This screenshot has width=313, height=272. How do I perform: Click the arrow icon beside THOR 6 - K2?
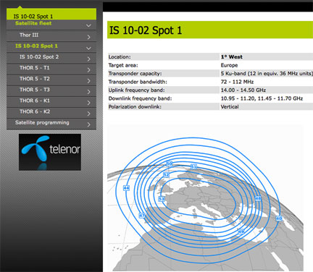pos(88,114)
